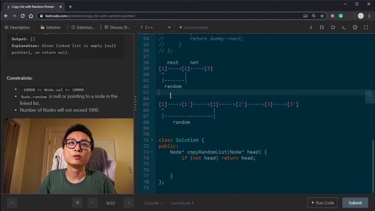
Task: Select the Copy List with Random Pointer tab
Action: pyautogui.click(x=33, y=6)
